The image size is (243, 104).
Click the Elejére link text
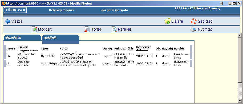[177, 21]
